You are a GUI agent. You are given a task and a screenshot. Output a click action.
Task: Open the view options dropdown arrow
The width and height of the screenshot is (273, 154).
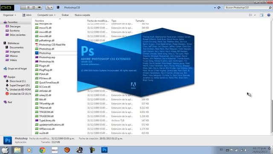[x=255, y=15]
